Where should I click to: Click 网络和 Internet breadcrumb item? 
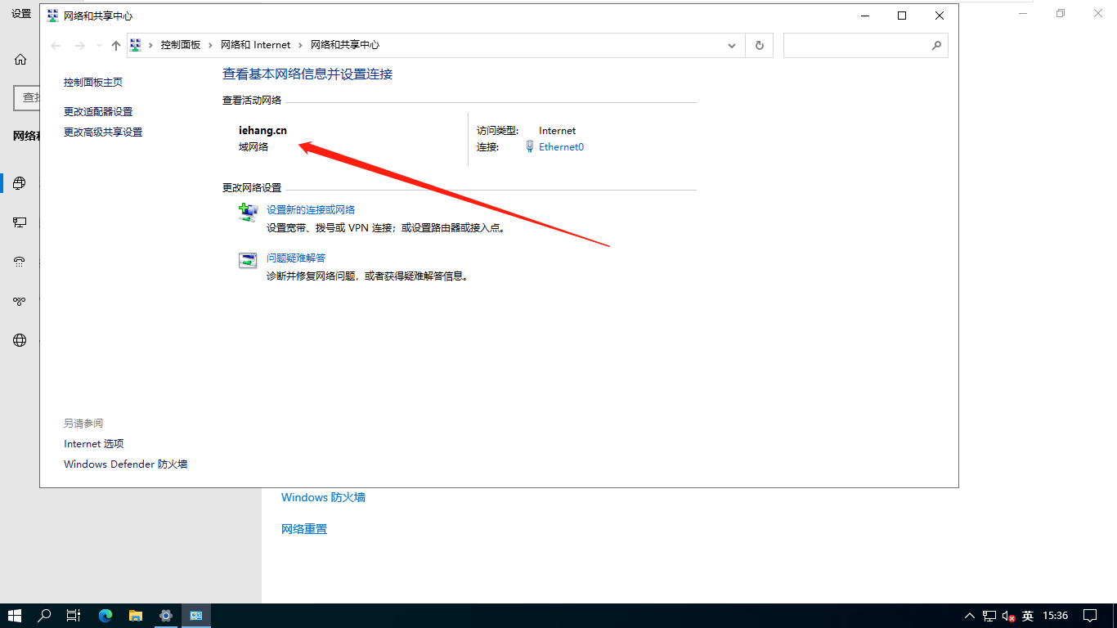[x=255, y=45]
